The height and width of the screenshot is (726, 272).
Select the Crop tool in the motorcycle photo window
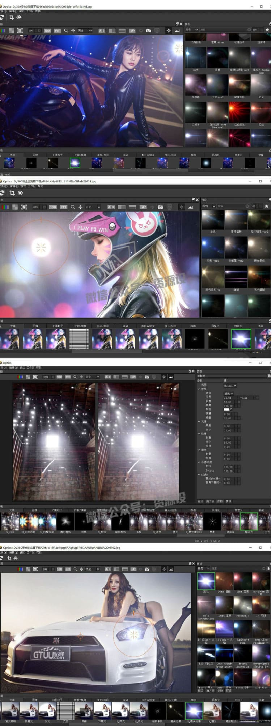click(x=11, y=17)
